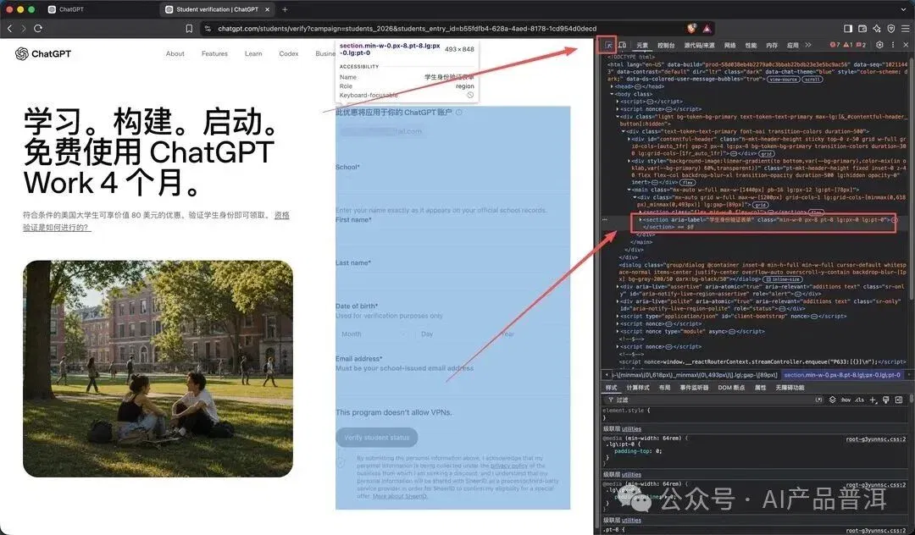Open the Learn nav link
Screen dimensions: 915x535
(x=253, y=53)
